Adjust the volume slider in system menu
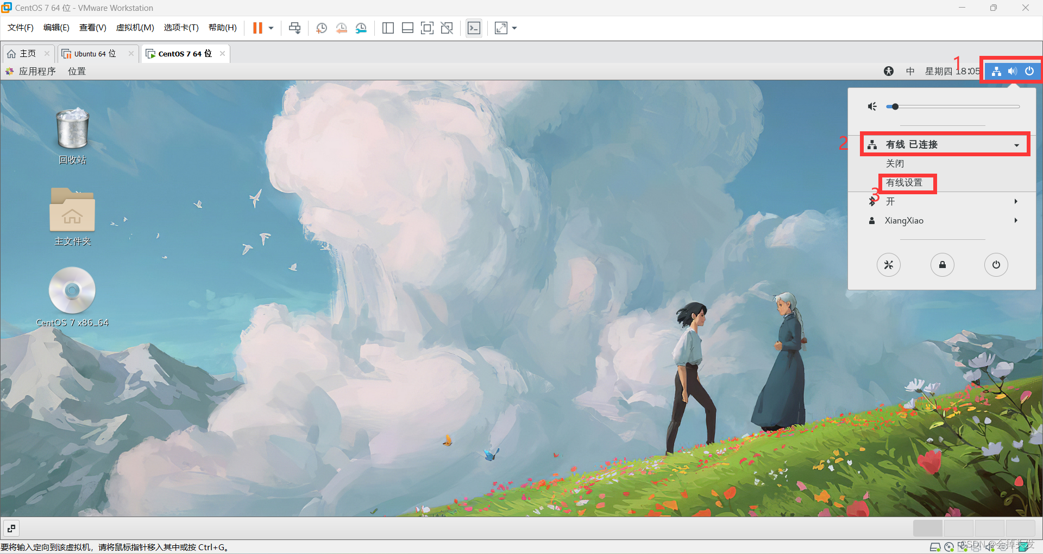This screenshot has height=554, width=1043. click(953, 106)
